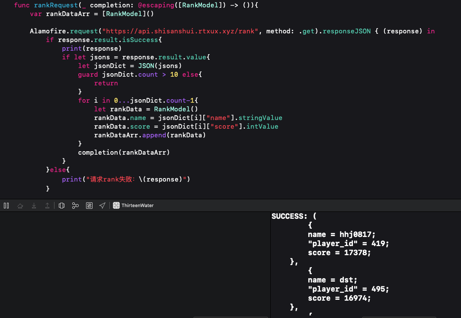461x318 pixels.
Task: Click the Step Over debug icon
Action: click(x=20, y=205)
